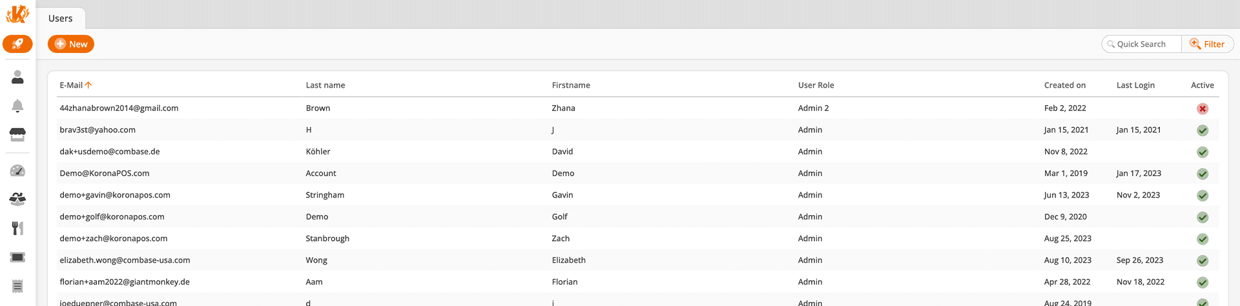Screen dimensions: 1240x306
Task: Open the POS terminal sidebar icon
Action: pos(17,257)
